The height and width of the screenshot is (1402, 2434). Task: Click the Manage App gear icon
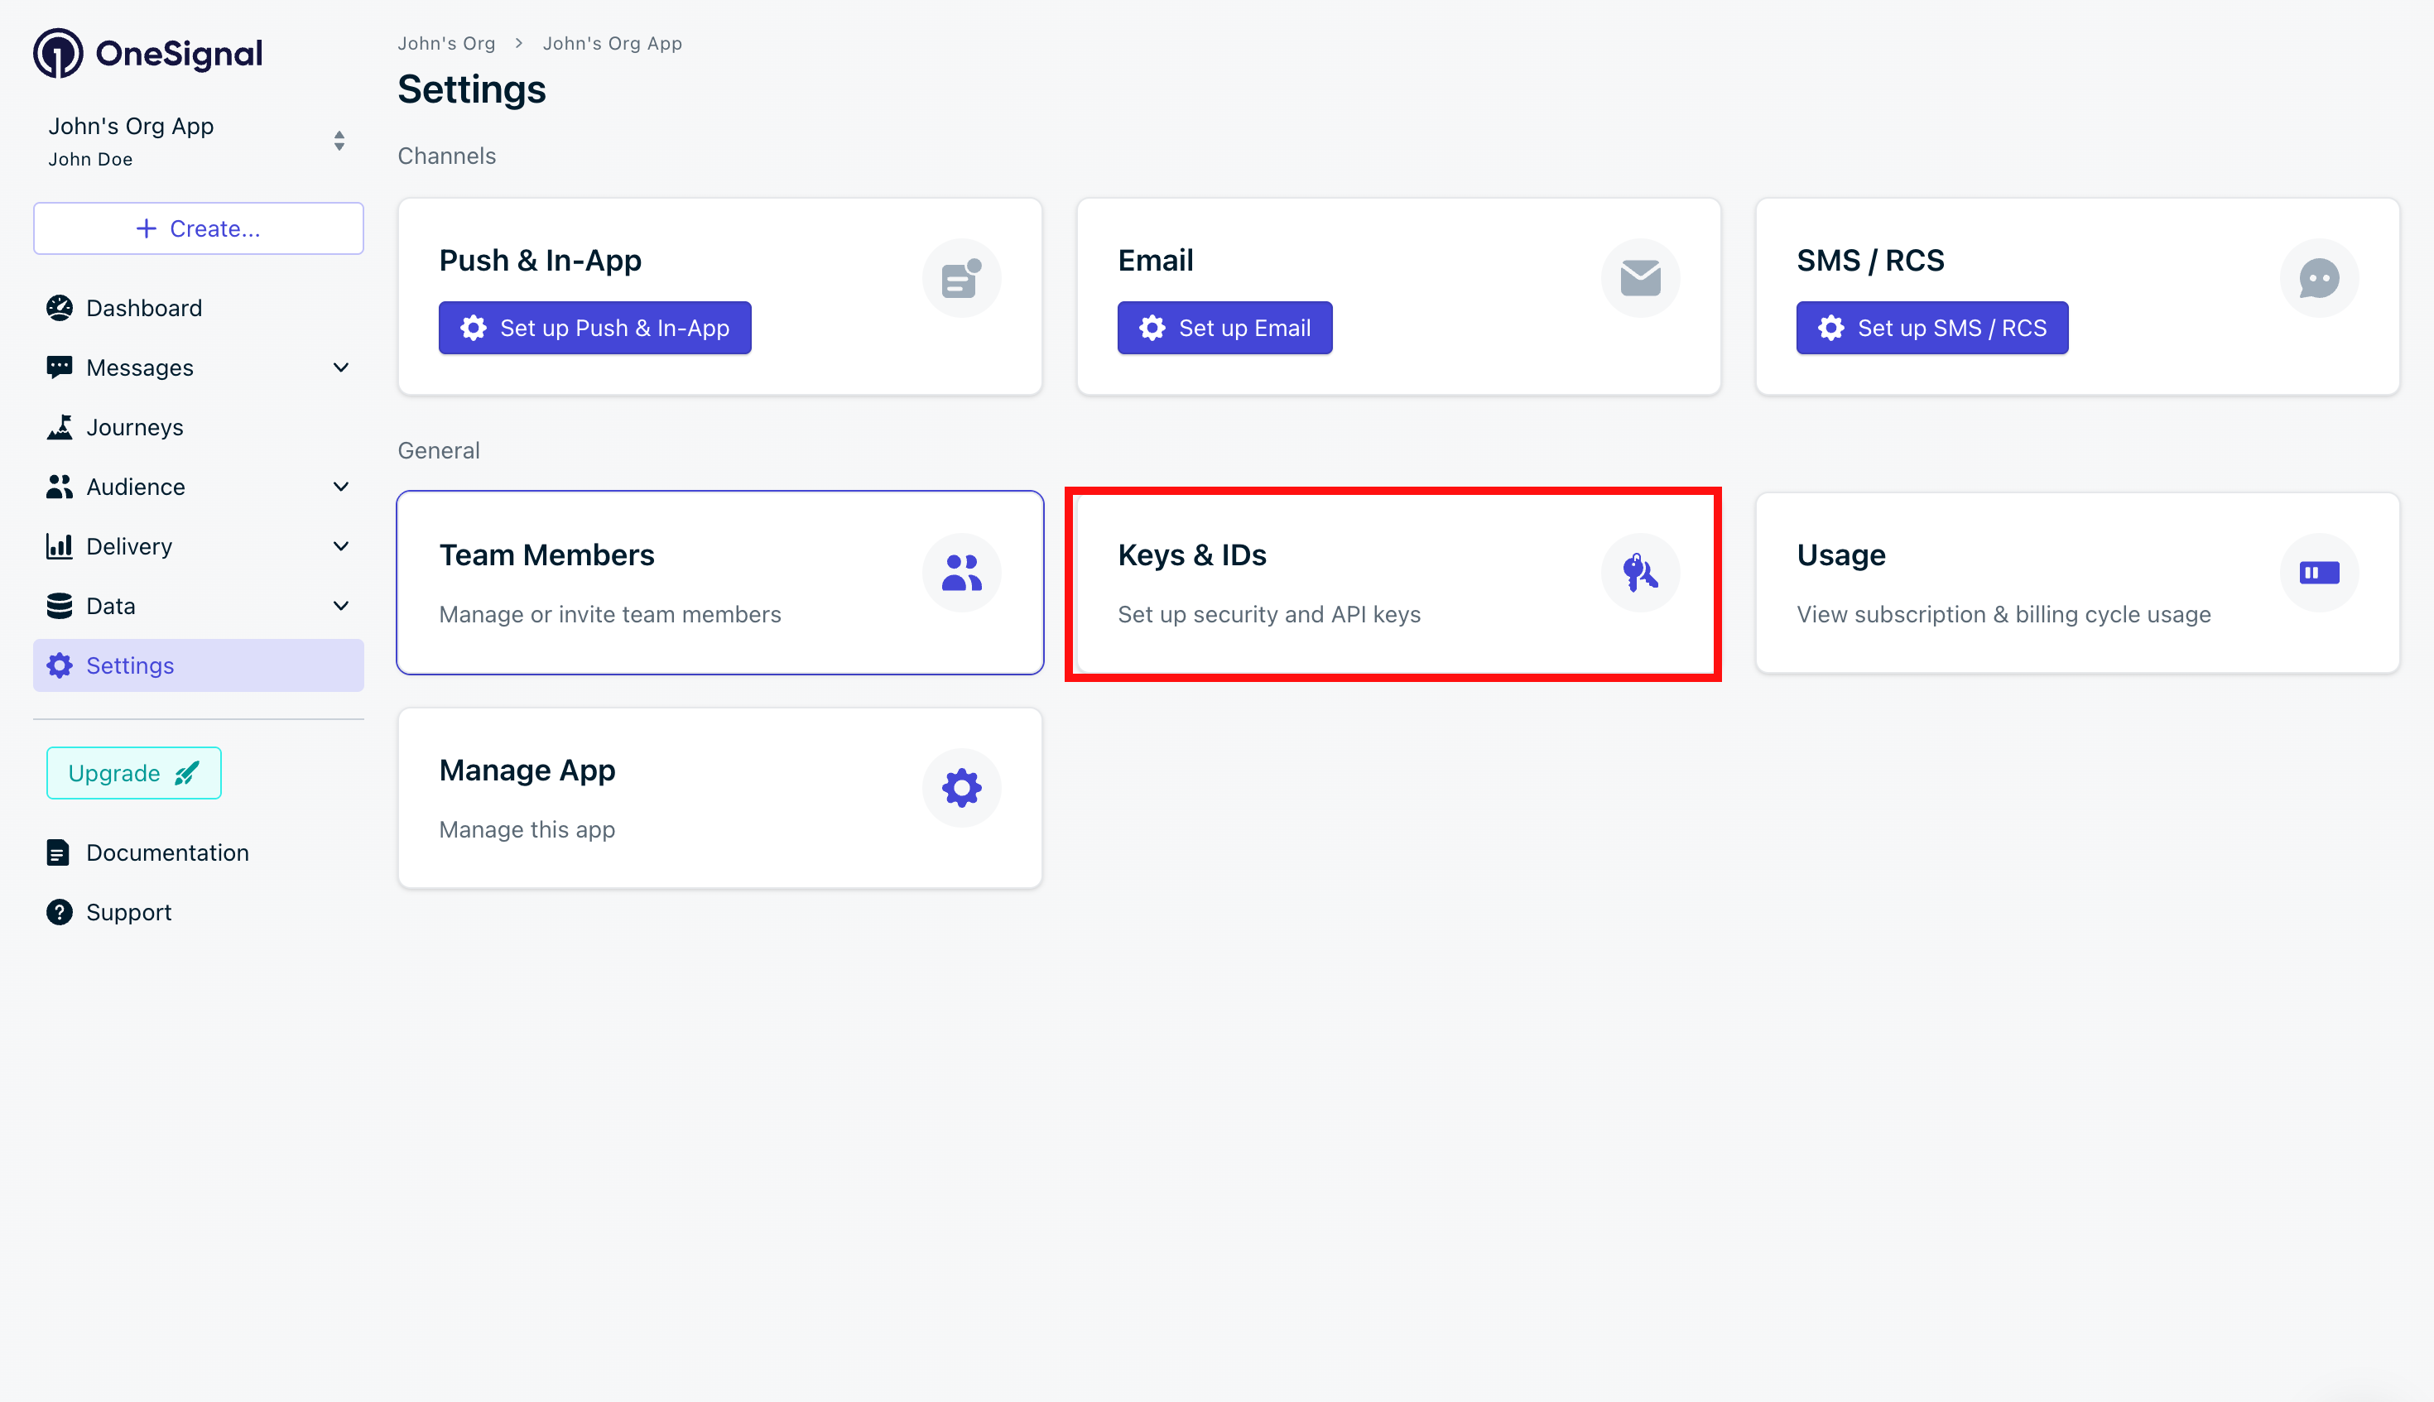click(x=961, y=788)
